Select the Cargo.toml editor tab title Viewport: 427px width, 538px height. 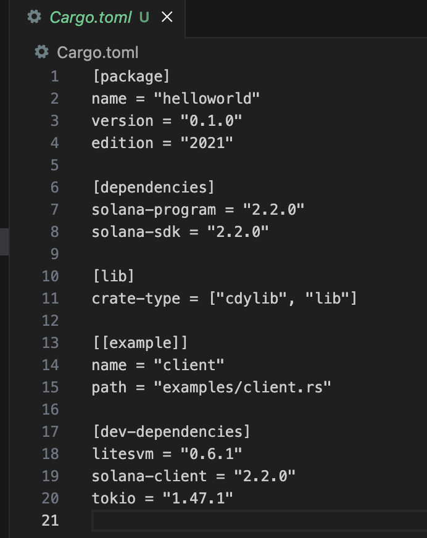pyautogui.click(x=90, y=17)
